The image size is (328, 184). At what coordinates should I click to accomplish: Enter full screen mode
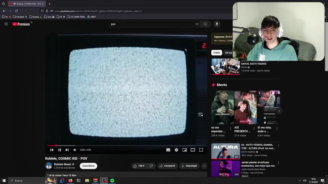(x=201, y=150)
